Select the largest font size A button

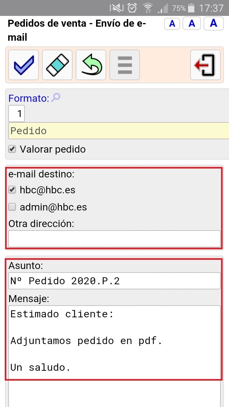pos(213,23)
